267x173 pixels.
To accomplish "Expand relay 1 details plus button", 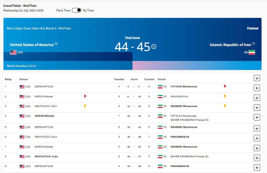I will click(x=257, y=88).
